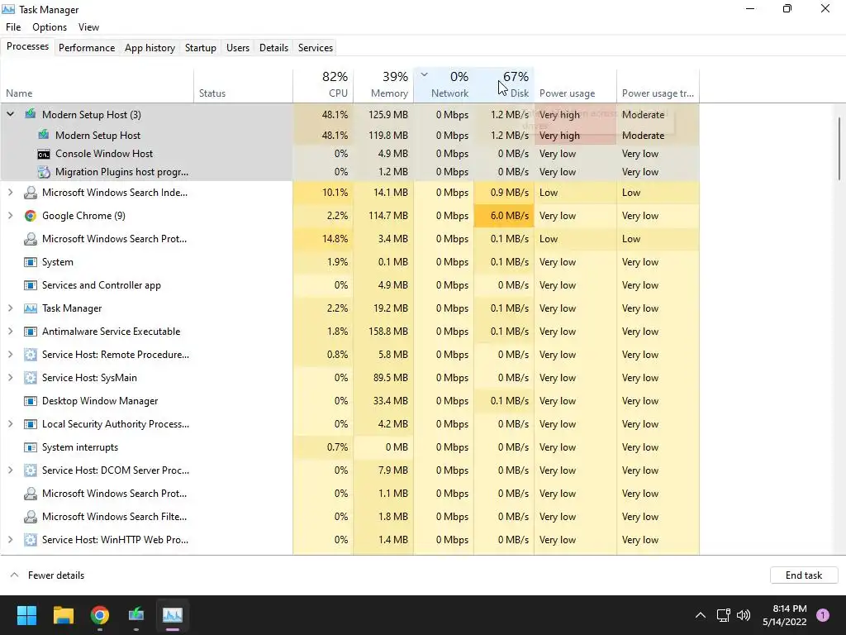846x635 pixels.
Task: Click the Modern Setup Host group icon
Action: [31, 114]
